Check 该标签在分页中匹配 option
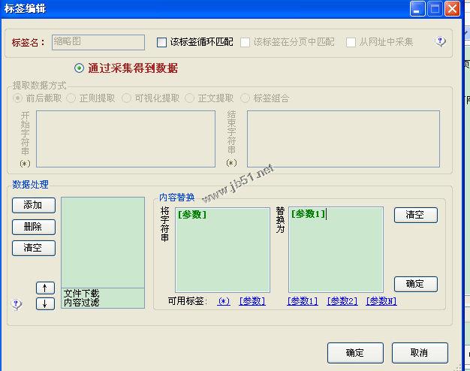The height and width of the screenshot is (371, 470). [245, 42]
